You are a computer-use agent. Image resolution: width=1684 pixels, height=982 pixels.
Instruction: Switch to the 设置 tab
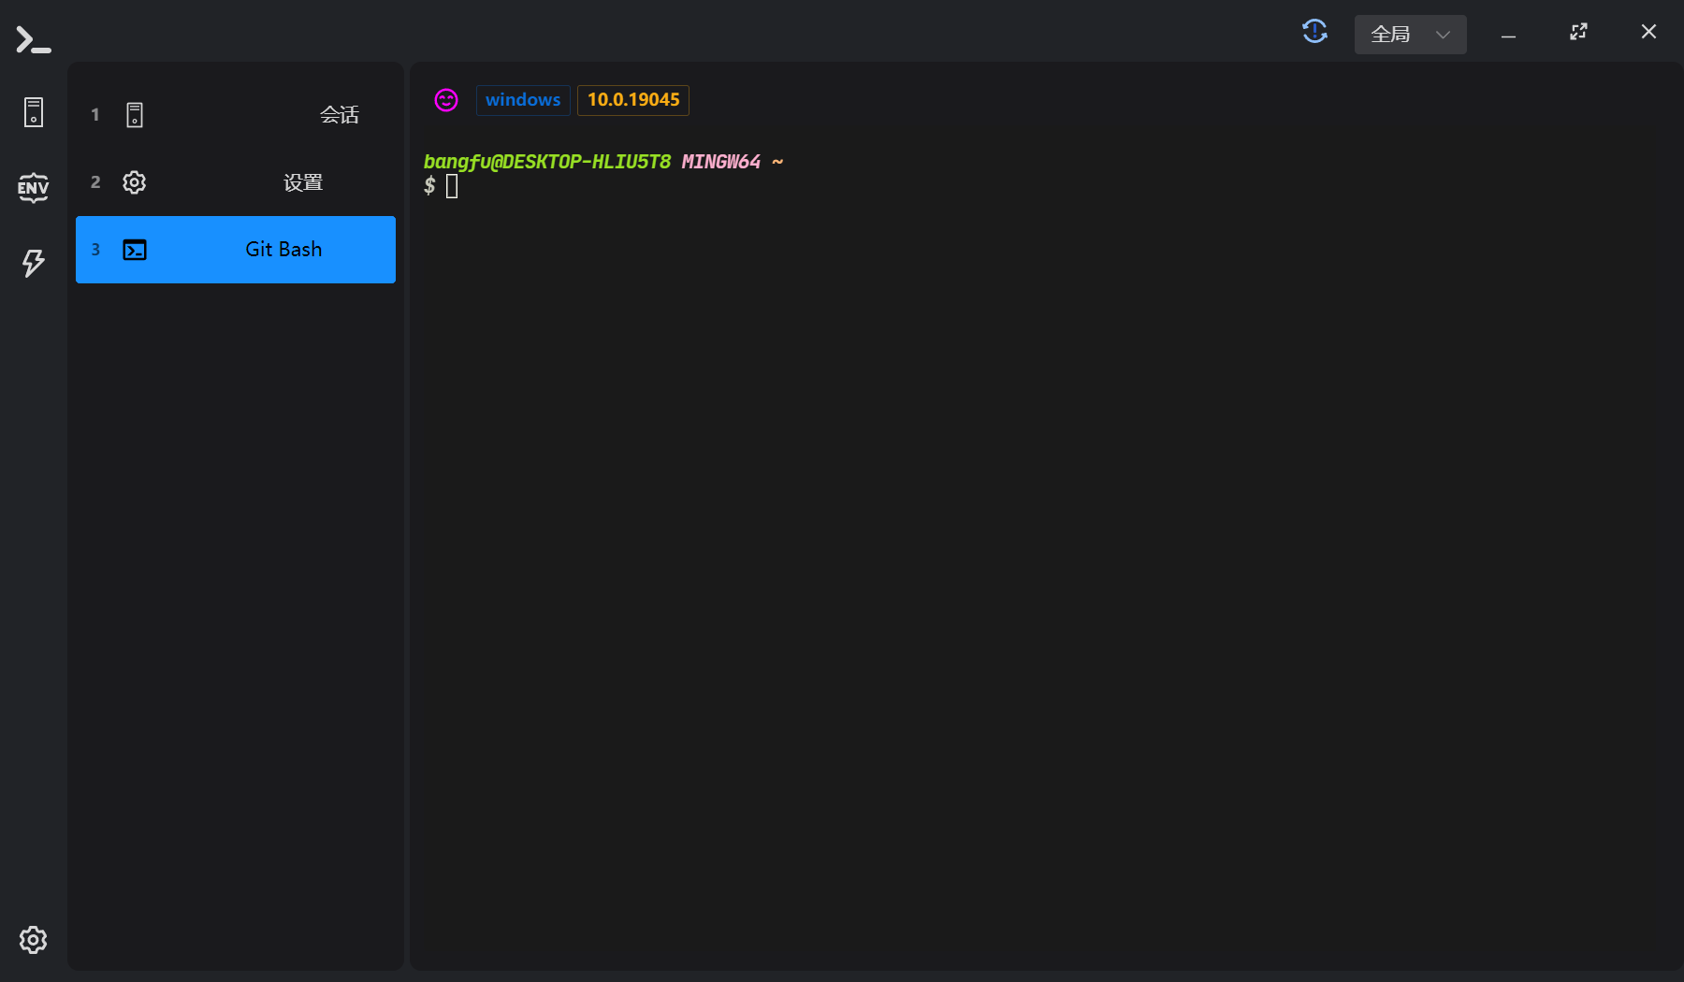[303, 182]
